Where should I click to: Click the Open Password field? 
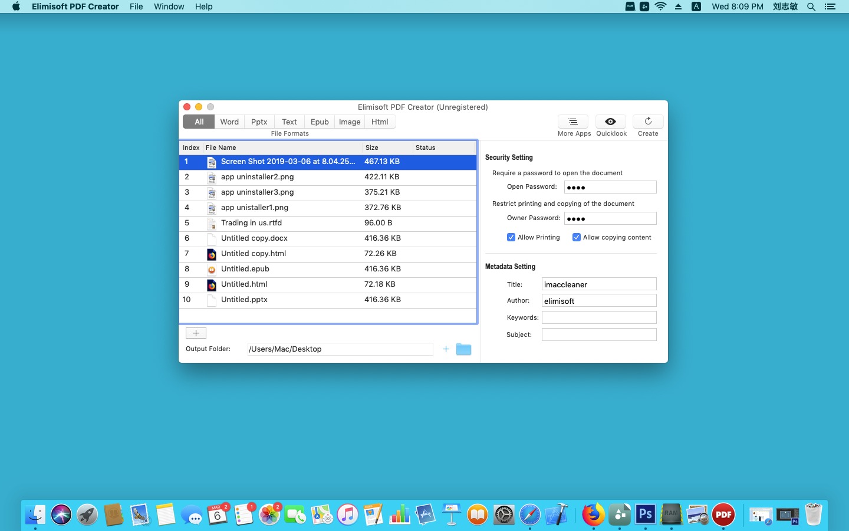(x=610, y=187)
